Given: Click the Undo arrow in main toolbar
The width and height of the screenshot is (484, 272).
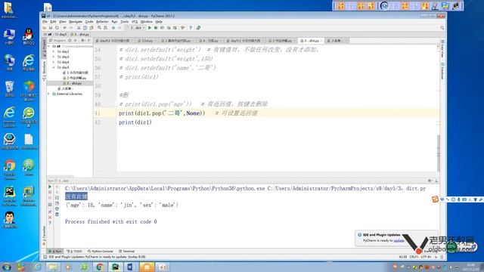Looking at the screenshot, I should (65, 28).
